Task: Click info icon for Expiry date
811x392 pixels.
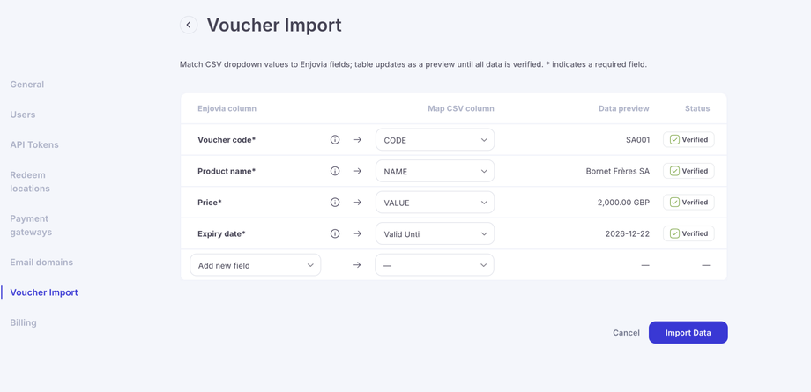Action: [x=335, y=233]
